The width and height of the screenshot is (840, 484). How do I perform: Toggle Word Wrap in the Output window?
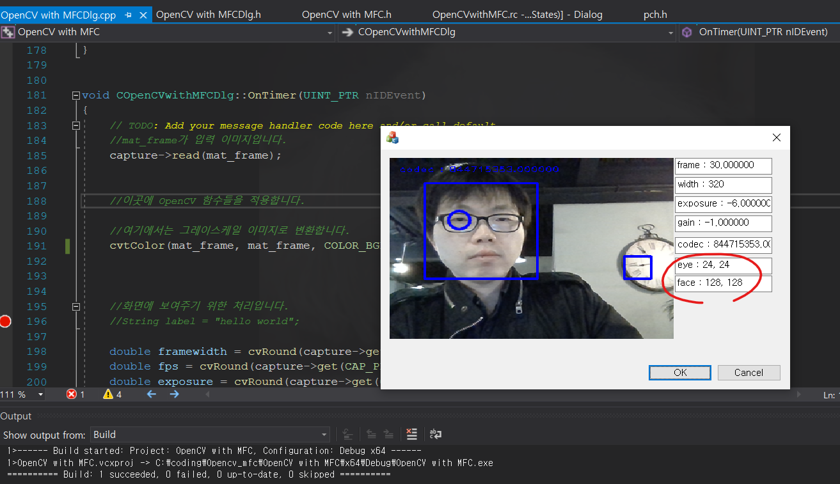[x=435, y=435]
